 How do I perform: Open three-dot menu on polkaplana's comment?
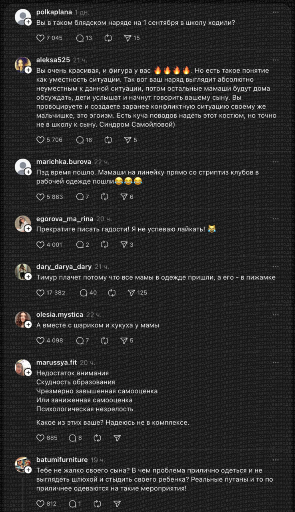click(275, 12)
